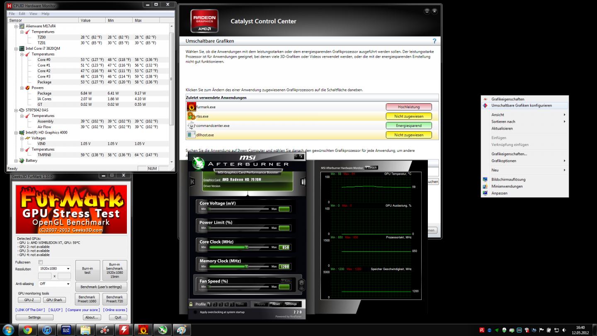Toggle Apply overclocking at system startup
Viewport: 597px width, 336px height.
coord(195,312)
